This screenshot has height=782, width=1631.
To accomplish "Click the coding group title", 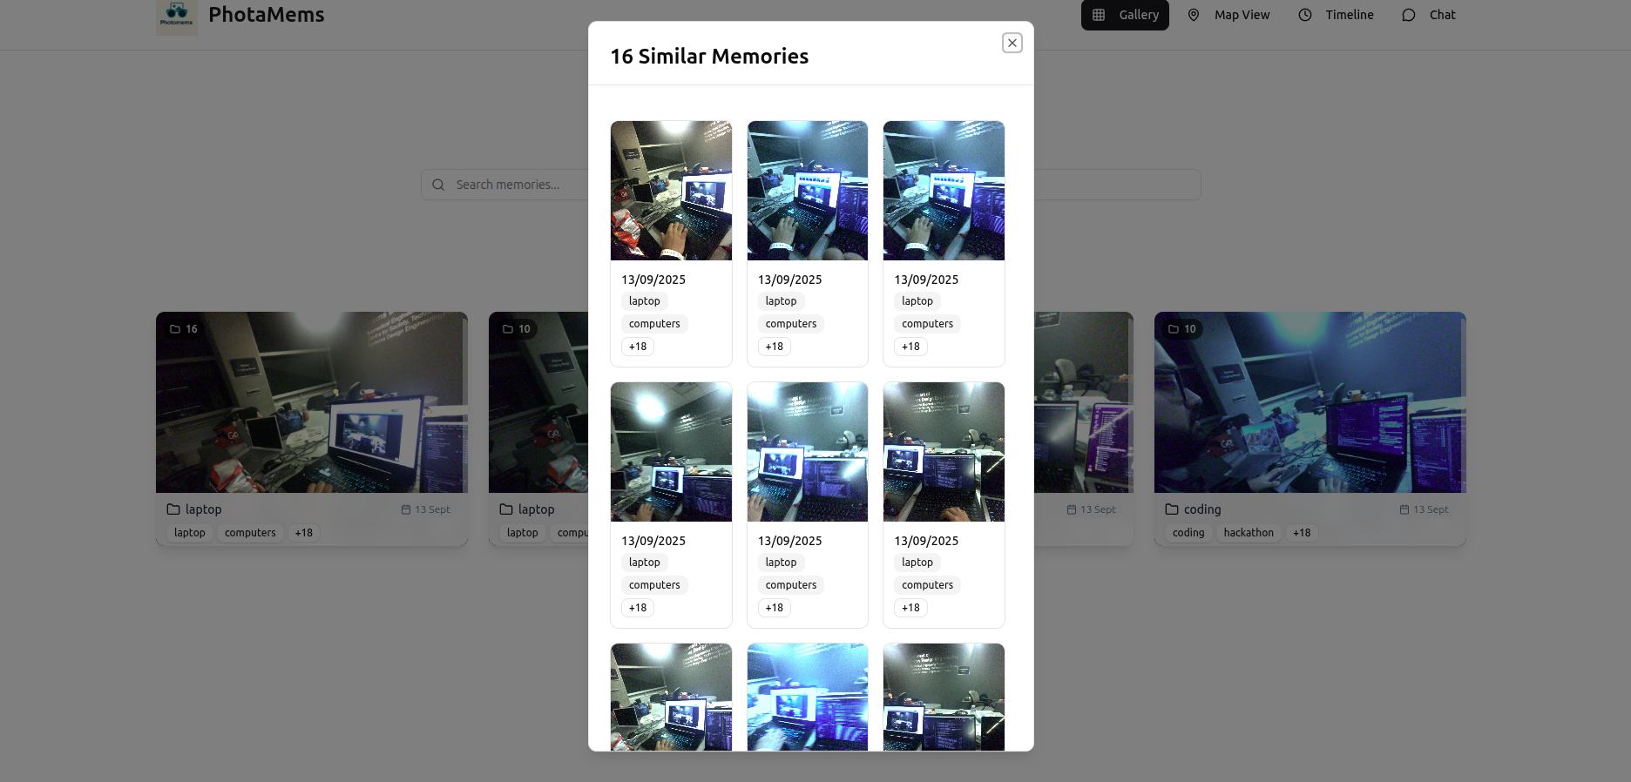I will [x=1202, y=509].
